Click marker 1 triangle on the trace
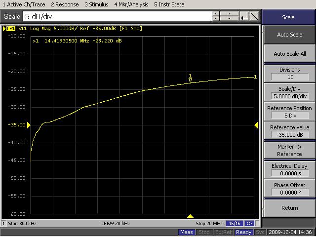 coord(190,80)
